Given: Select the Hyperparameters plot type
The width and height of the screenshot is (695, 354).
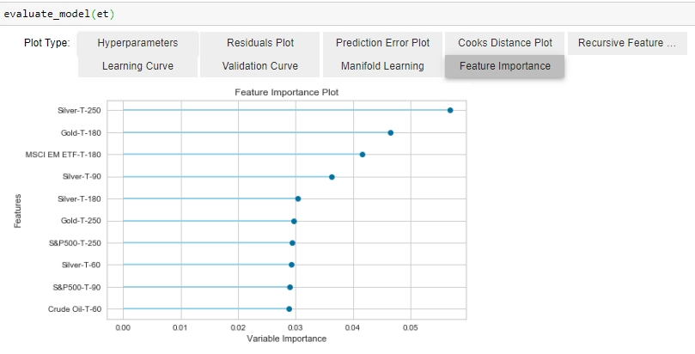Looking at the screenshot, I should pyautogui.click(x=137, y=43).
